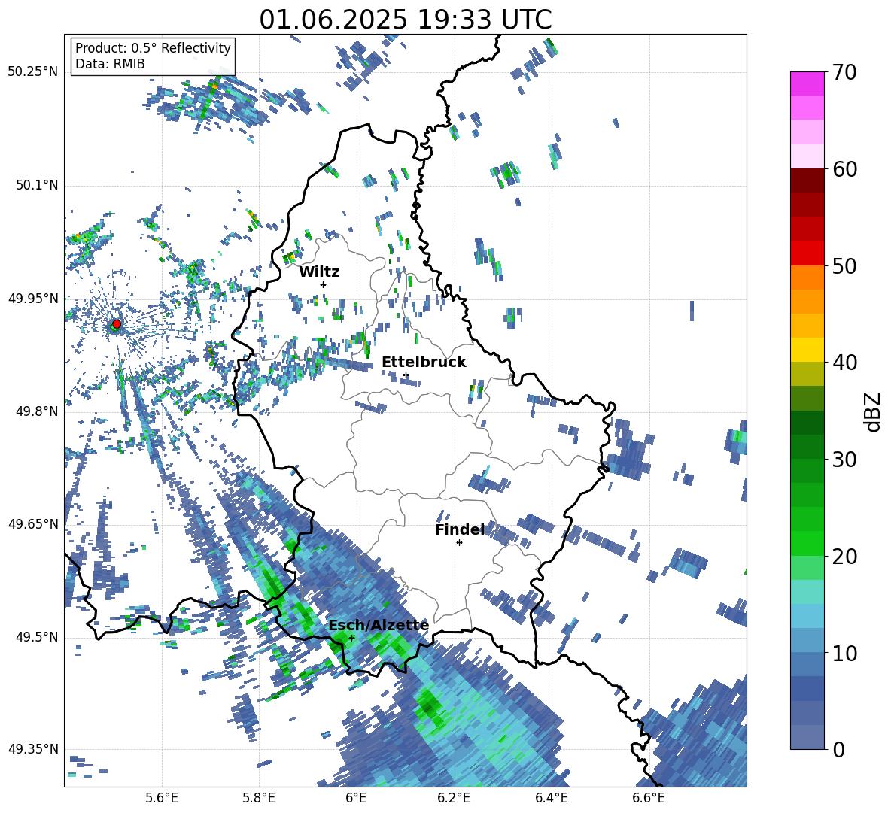Click the 60 value on colorbar

(844, 169)
